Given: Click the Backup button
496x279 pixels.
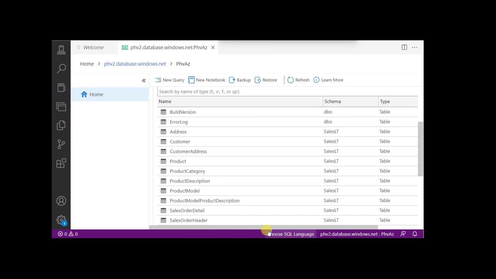Looking at the screenshot, I should tap(240, 80).
